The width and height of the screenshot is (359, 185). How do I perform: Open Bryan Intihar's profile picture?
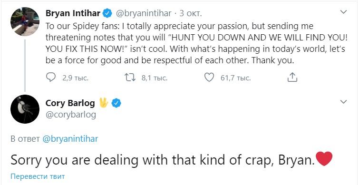[25, 21]
